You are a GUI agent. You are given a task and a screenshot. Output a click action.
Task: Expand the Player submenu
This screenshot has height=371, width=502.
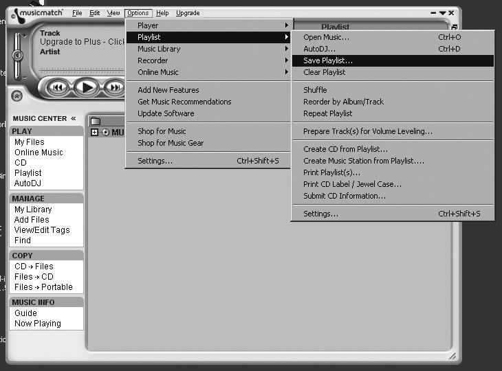click(x=208, y=25)
